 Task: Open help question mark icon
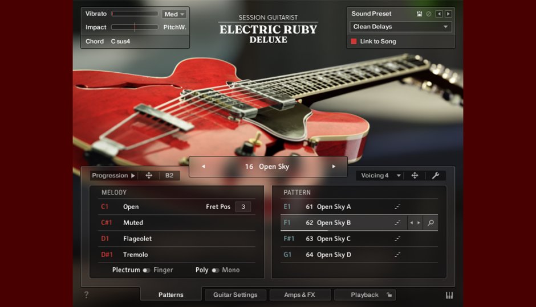click(x=87, y=294)
